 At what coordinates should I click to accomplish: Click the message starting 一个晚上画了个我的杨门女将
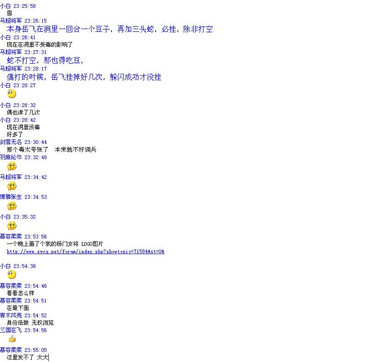click(55, 244)
